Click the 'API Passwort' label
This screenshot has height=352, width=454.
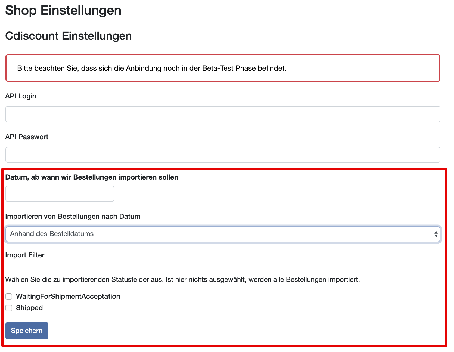(x=27, y=137)
